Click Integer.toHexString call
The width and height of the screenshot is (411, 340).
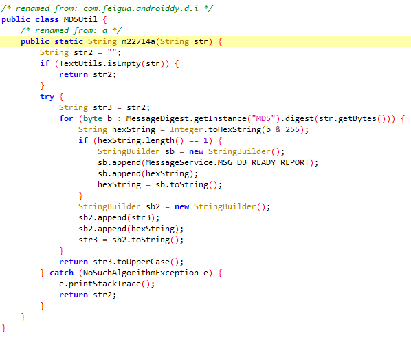click(215, 129)
